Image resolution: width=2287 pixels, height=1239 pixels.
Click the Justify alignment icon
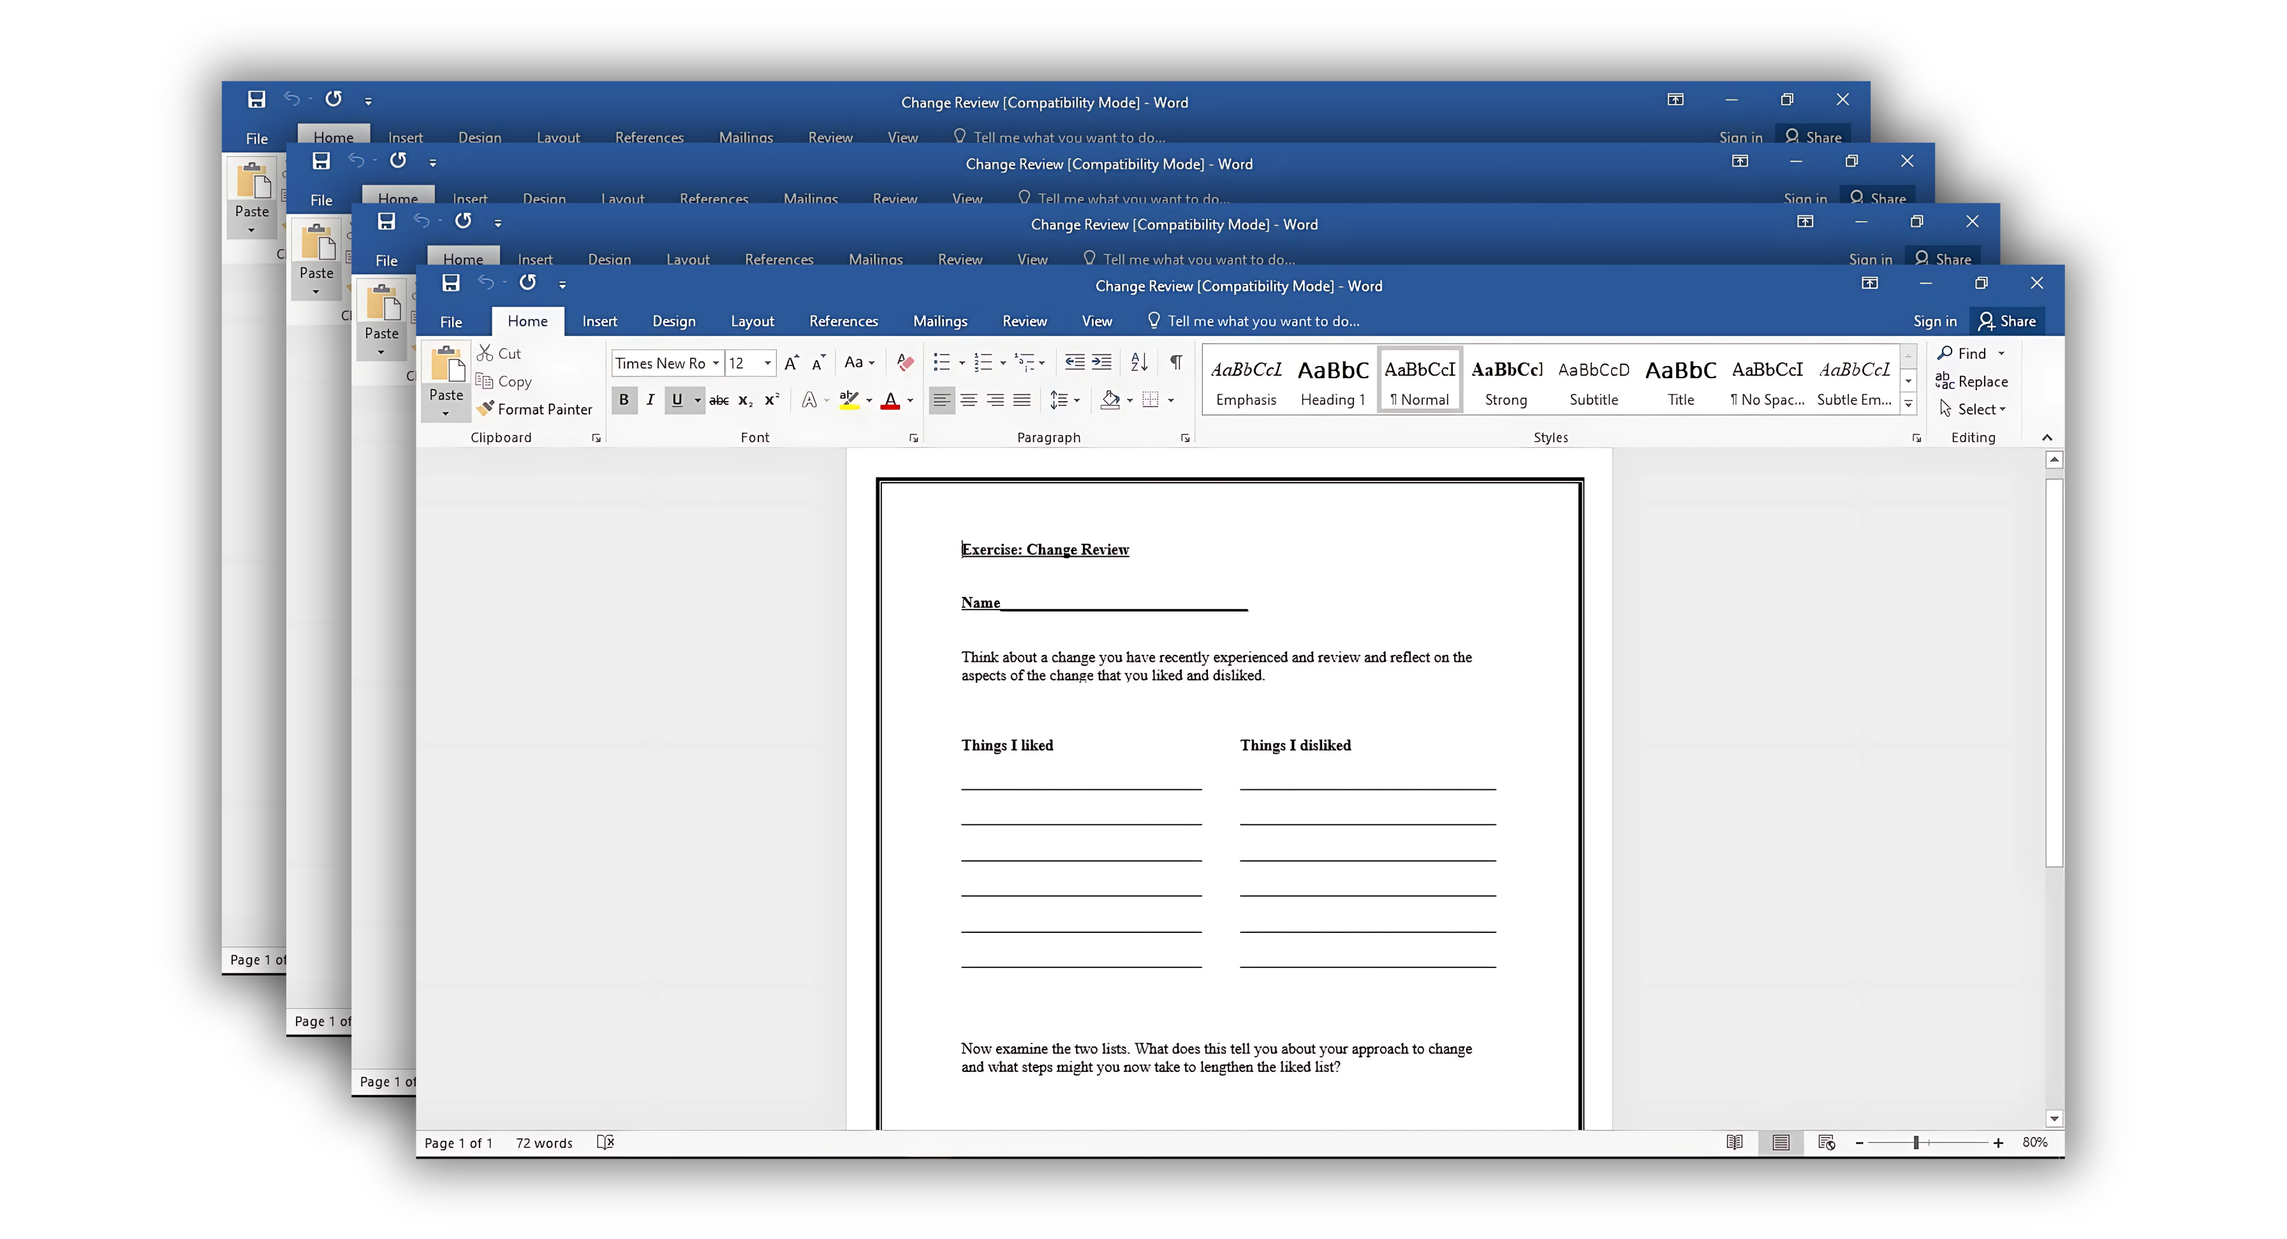click(1022, 400)
